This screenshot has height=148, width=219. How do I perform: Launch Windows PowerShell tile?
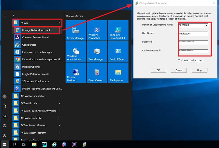pyautogui.click(x=97, y=30)
